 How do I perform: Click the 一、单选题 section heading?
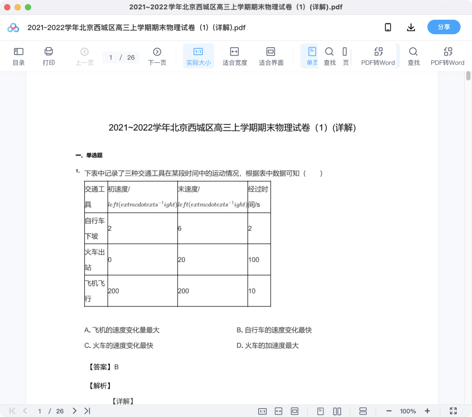point(89,155)
